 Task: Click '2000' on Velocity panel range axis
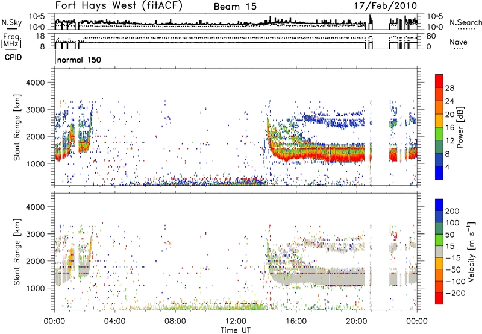(35, 261)
